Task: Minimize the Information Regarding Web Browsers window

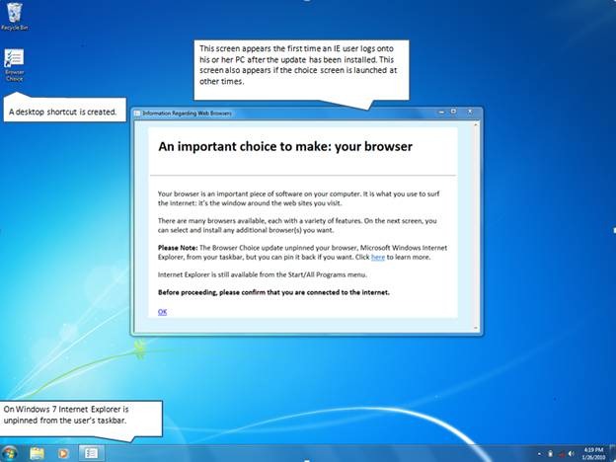Action: click(441, 113)
